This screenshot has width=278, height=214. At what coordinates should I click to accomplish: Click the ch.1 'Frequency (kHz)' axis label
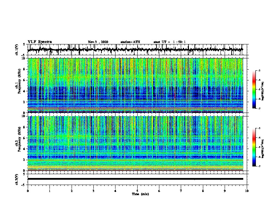[x=19, y=81]
